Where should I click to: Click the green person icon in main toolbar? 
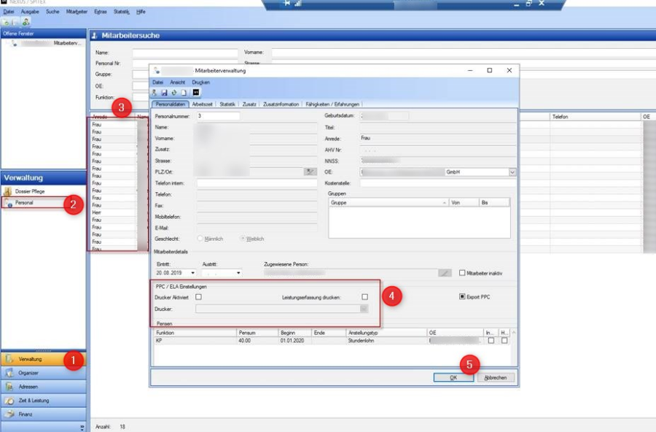(x=26, y=22)
